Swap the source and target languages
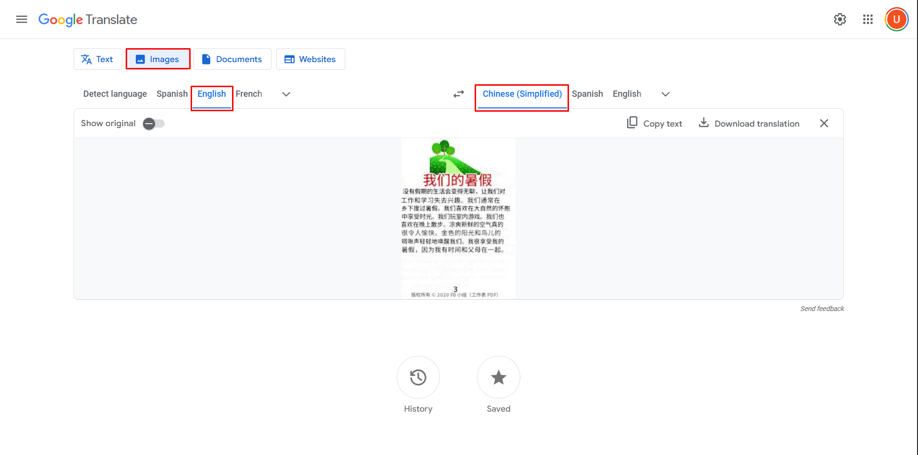 [458, 94]
